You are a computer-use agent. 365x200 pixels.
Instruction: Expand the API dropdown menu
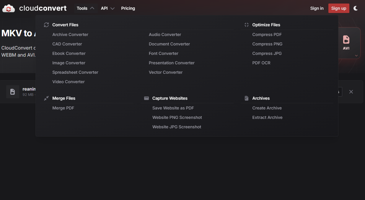click(x=107, y=8)
